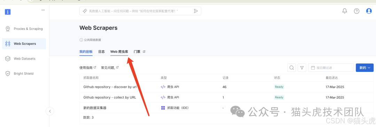The image size is (376, 127).
Task: Open the three-dot sidebar menu
Action: click(43, 10)
